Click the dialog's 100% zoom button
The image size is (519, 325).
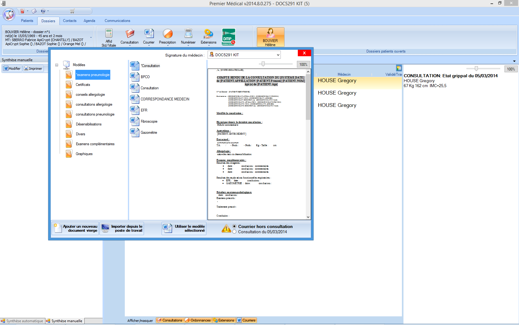(303, 65)
